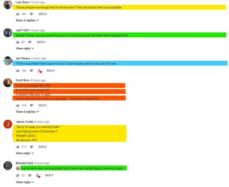
Task: Dislike James Cosby's comment
Action: 31,147
